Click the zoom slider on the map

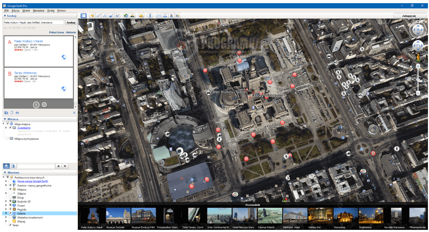tap(418, 80)
